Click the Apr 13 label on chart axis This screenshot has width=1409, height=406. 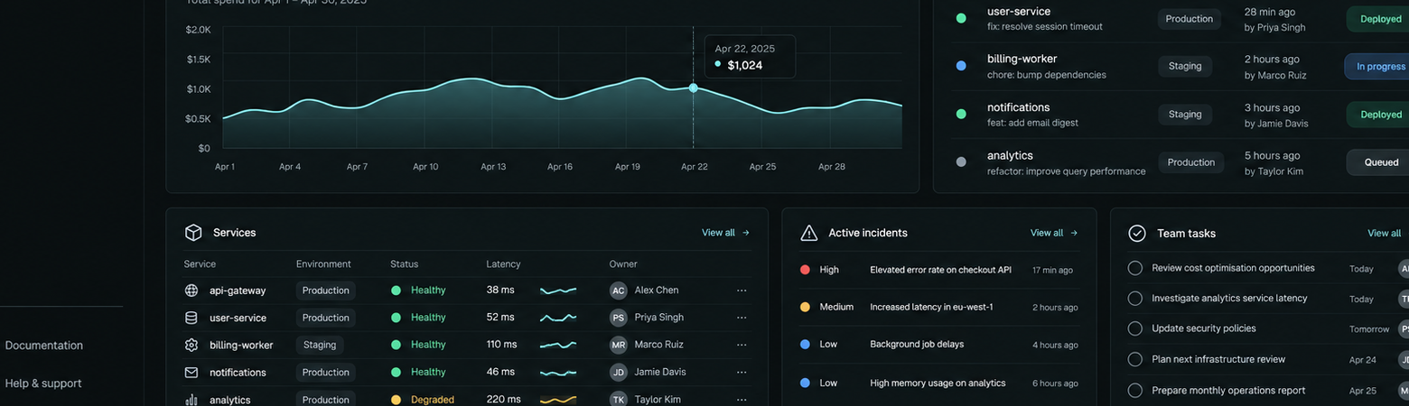493,167
